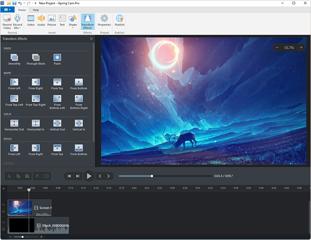Copy the selected clip
Viewport: 311px width, 240px height.
pos(18,176)
